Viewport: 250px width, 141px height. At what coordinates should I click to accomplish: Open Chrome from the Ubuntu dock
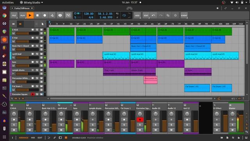pyautogui.click(x=4, y=16)
